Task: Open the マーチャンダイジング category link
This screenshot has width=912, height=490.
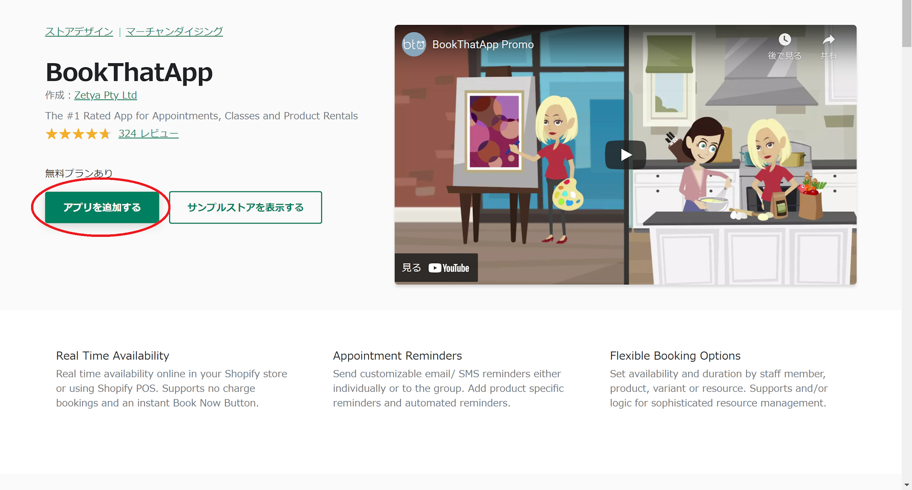Action: click(x=174, y=32)
